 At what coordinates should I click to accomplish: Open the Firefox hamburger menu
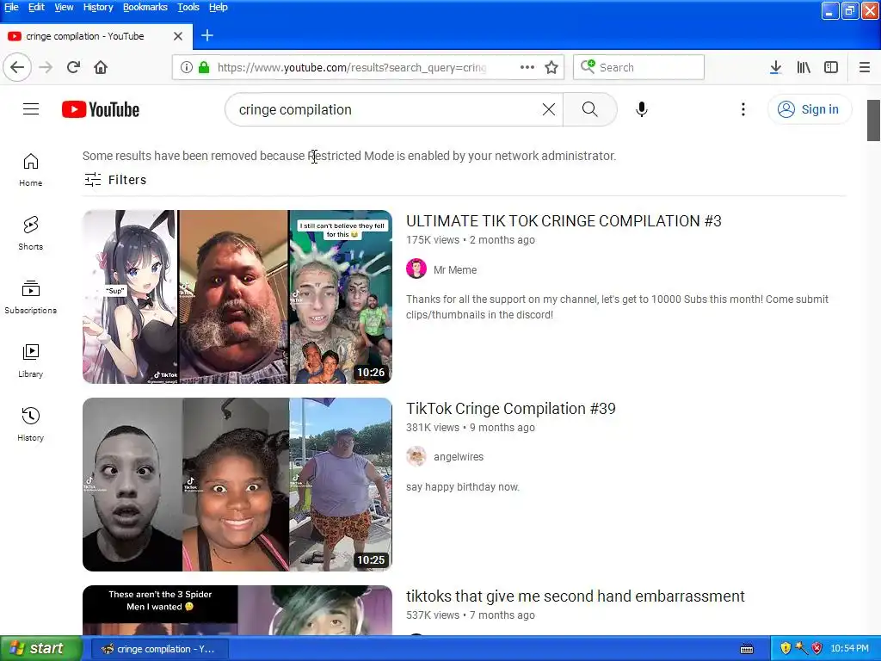[865, 67]
